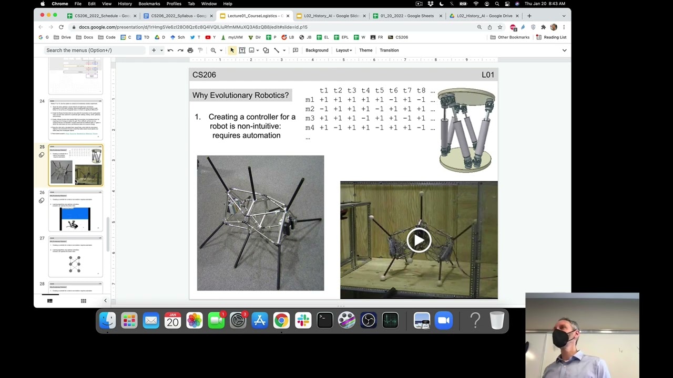
Task: Click the Theme button
Action: [366, 50]
